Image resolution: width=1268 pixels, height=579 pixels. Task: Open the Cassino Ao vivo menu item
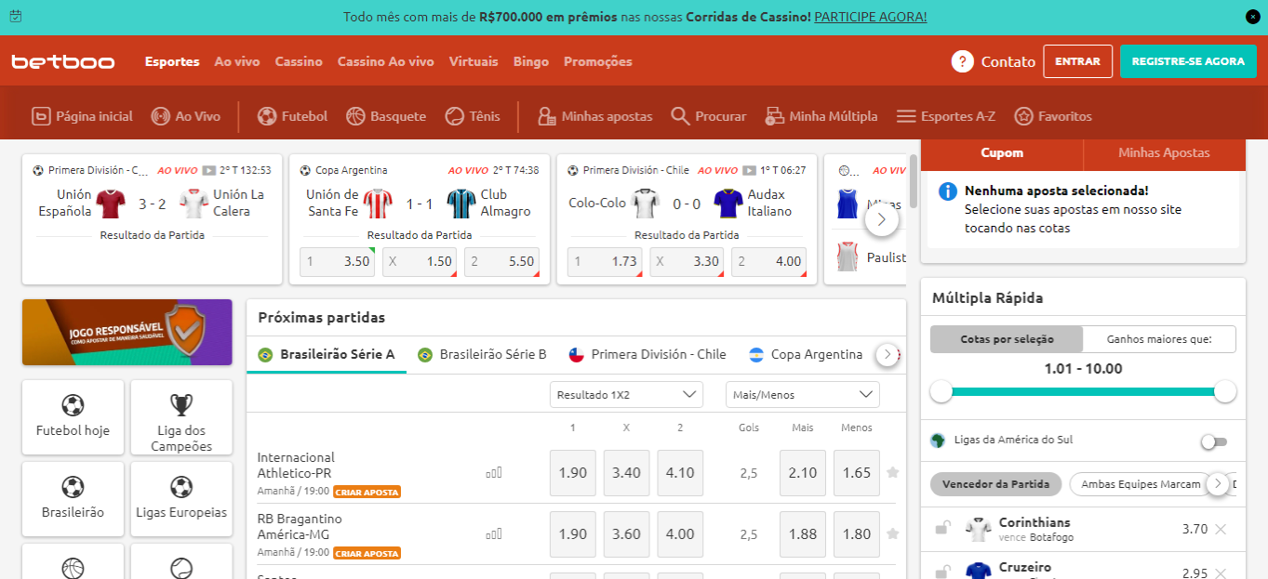pos(385,61)
